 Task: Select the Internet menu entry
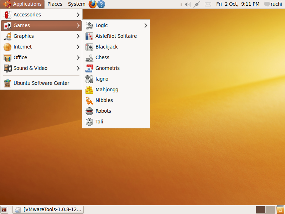pyautogui.click(x=41, y=47)
